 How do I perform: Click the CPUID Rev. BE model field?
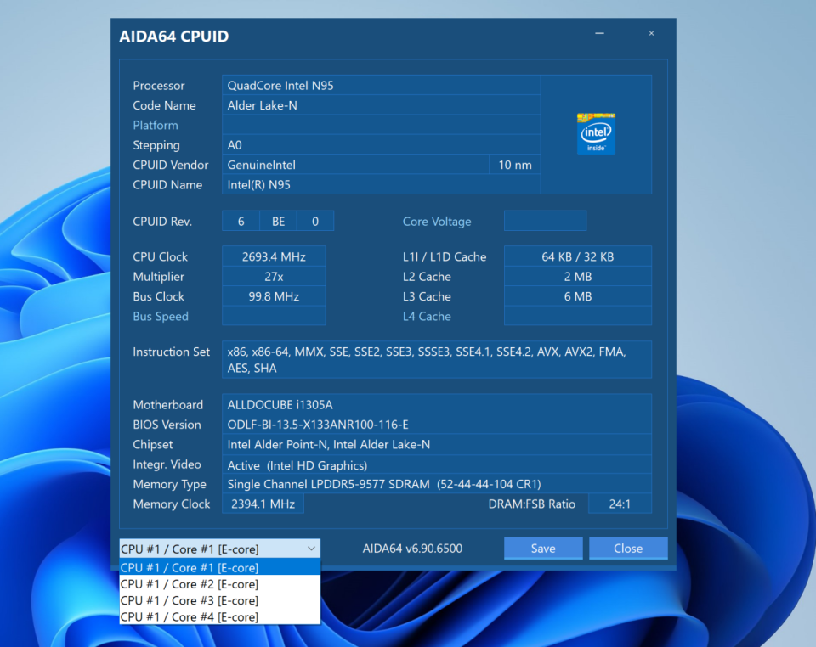(279, 222)
